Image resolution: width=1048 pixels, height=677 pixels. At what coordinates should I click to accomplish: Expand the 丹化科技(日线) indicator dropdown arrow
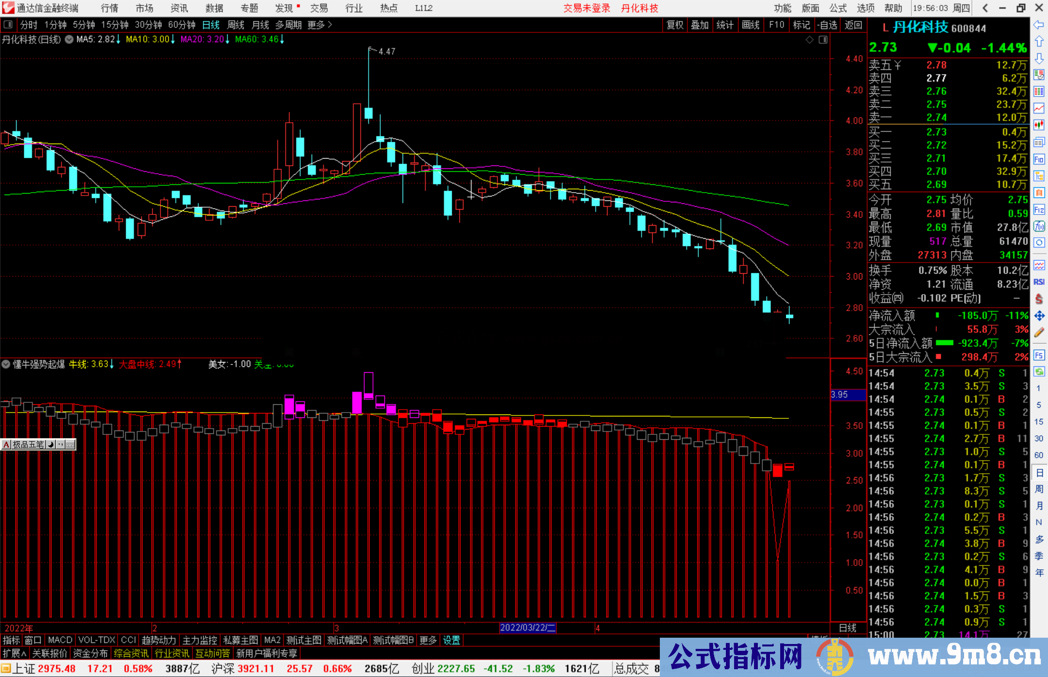pyautogui.click(x=69, y=39)
